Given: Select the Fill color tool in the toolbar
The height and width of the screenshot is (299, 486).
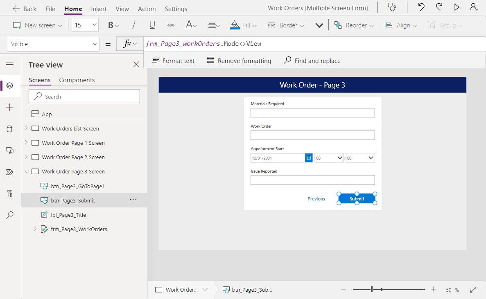Looking at the screenshot, I should pyautogui.click(x=243, y=25).
